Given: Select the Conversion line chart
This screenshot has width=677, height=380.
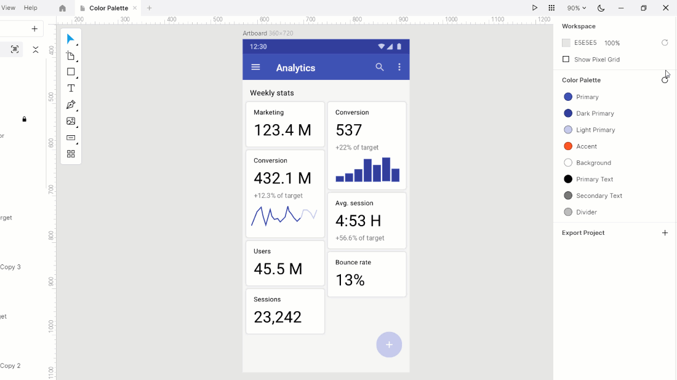Looking at the screenshot, I should click(284, 216).
